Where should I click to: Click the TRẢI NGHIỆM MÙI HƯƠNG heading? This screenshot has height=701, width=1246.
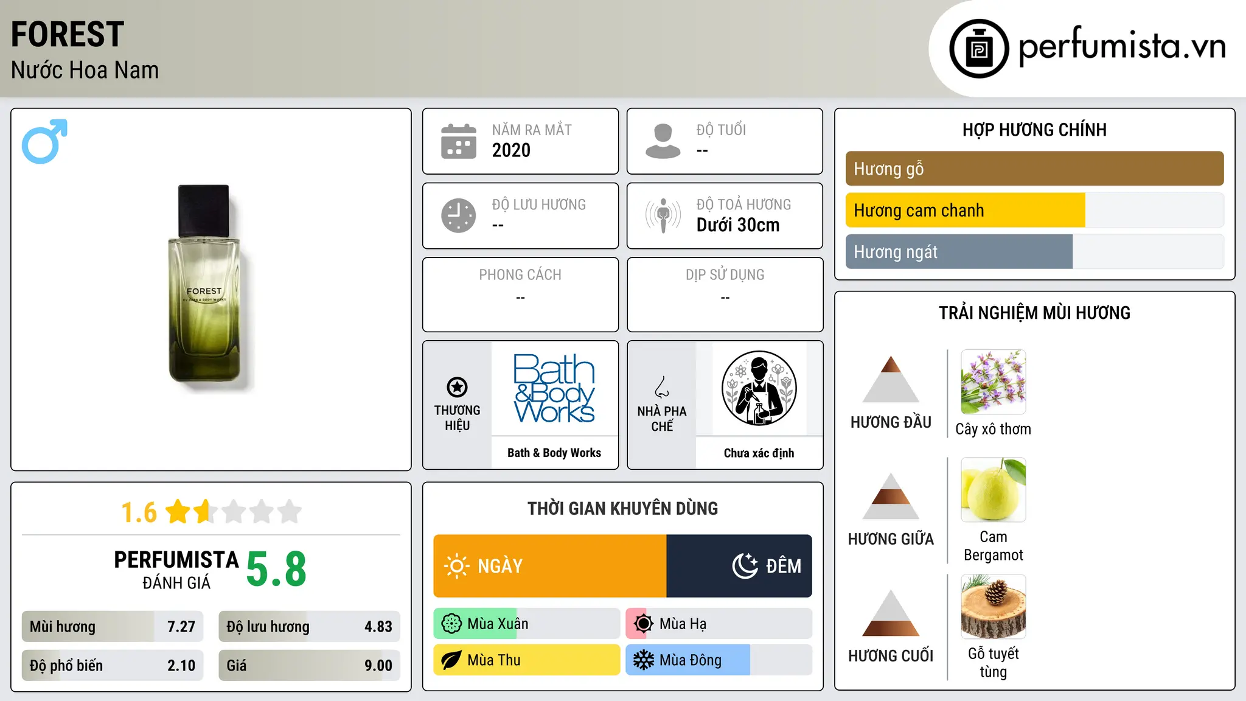coord(1034,313)
